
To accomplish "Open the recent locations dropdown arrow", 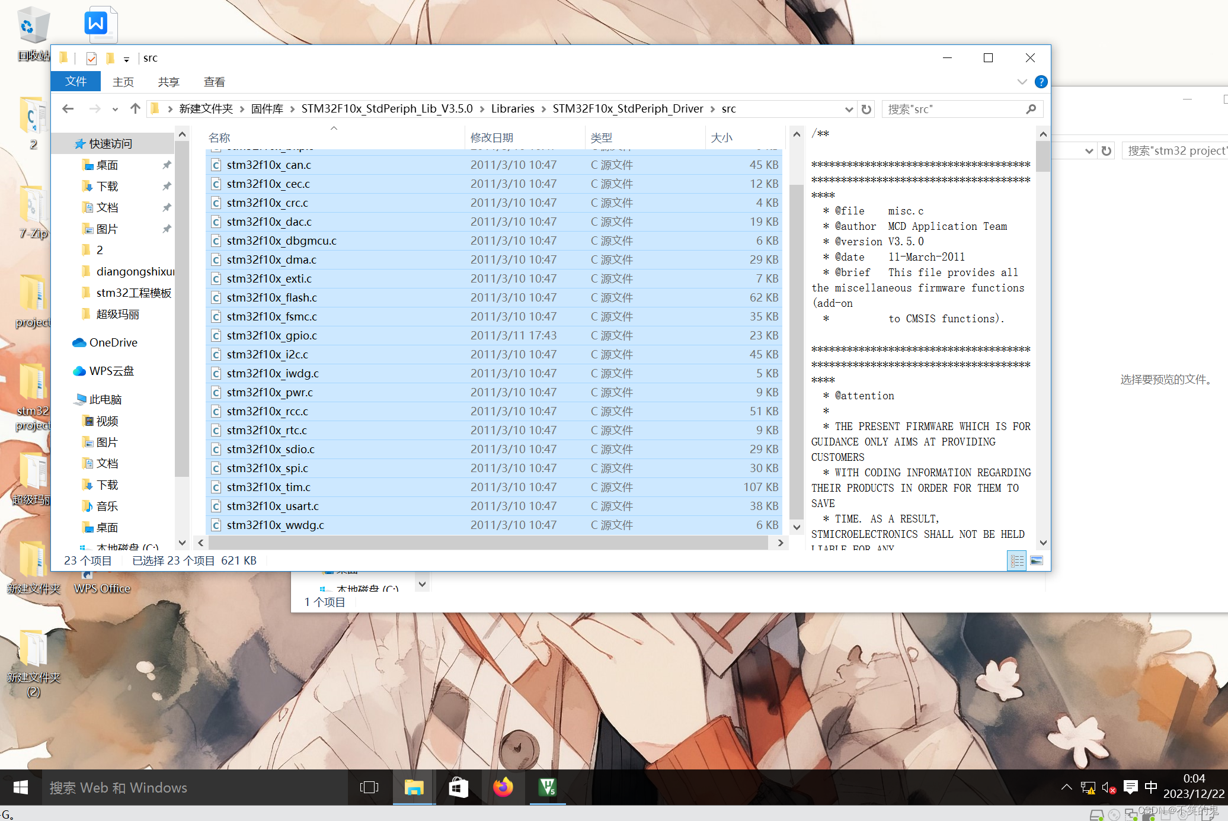I will tap(115, 110).
